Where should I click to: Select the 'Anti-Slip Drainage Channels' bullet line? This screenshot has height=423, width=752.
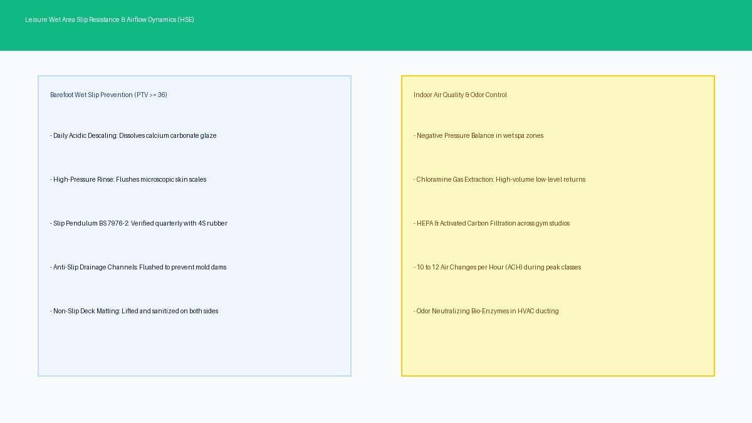click(138, 267)
